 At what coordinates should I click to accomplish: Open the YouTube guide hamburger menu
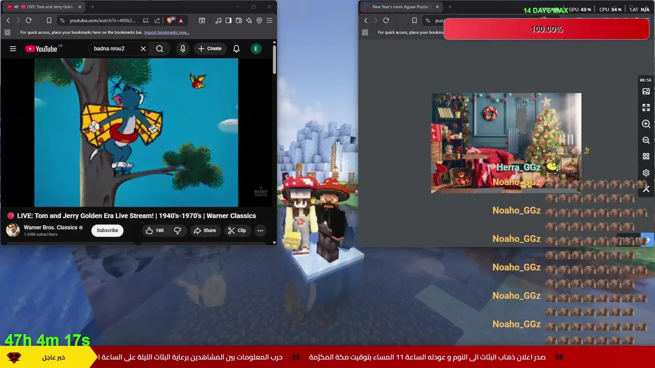[13, 49]
